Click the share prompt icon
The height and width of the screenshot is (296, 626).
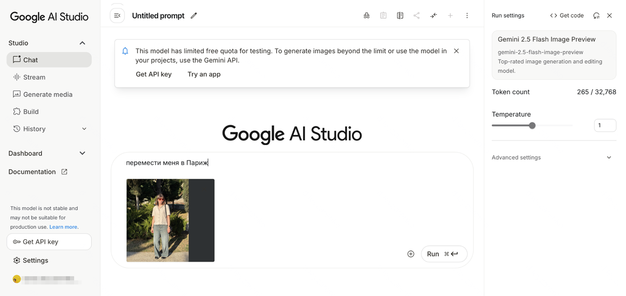417,16
